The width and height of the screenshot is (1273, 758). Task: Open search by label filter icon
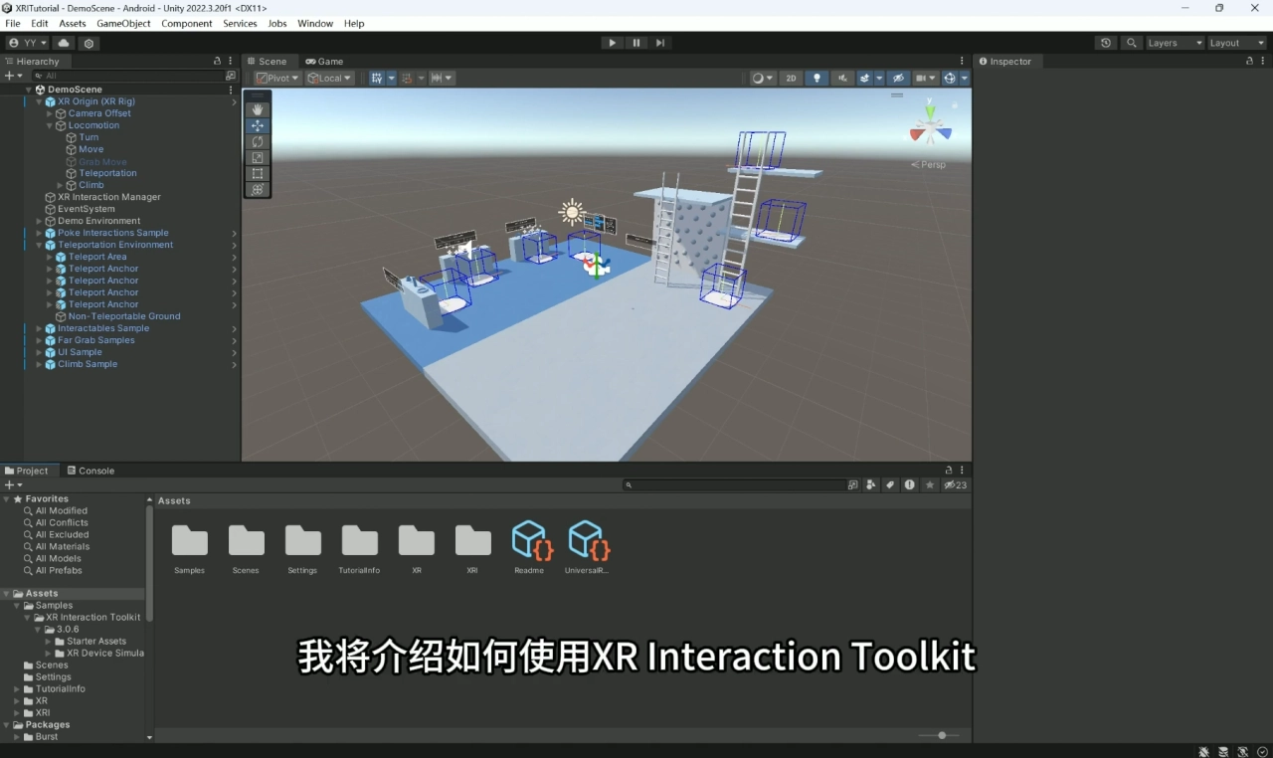point(890,485)
